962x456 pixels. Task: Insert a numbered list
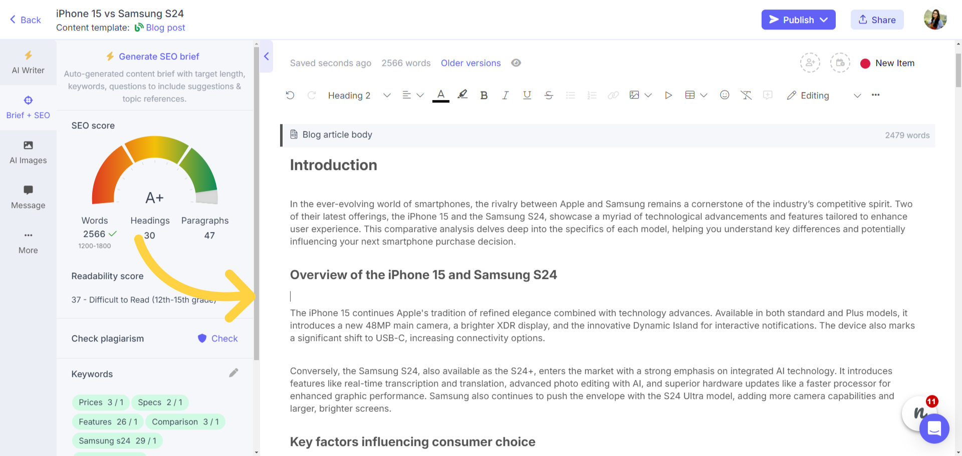pyautogui.click(x=592, y=95)
